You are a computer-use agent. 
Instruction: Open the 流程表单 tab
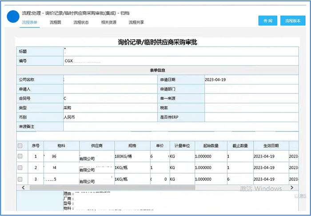(30, 22)
